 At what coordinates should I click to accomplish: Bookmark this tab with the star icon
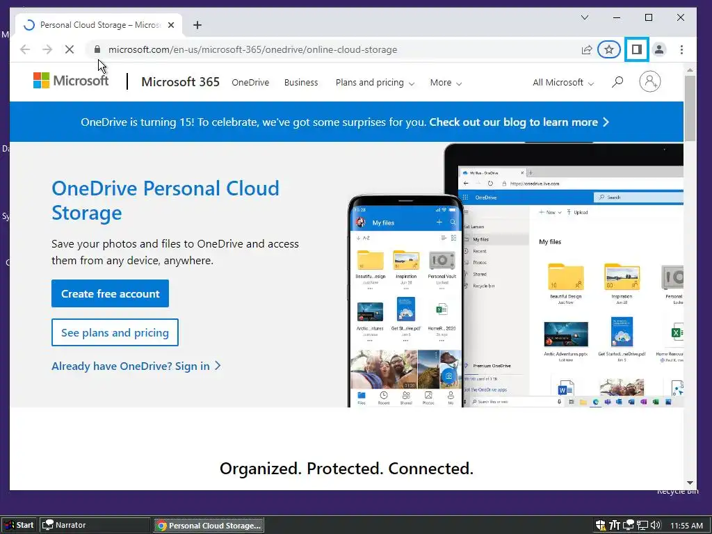(x=609, y=49)
